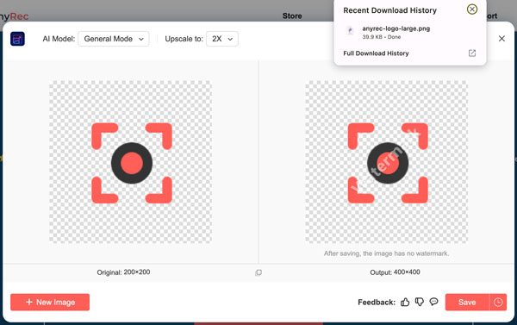Click the AnyRec image upscaler app icon
This screenshot has width=517, height=325.
click(17, 39)
